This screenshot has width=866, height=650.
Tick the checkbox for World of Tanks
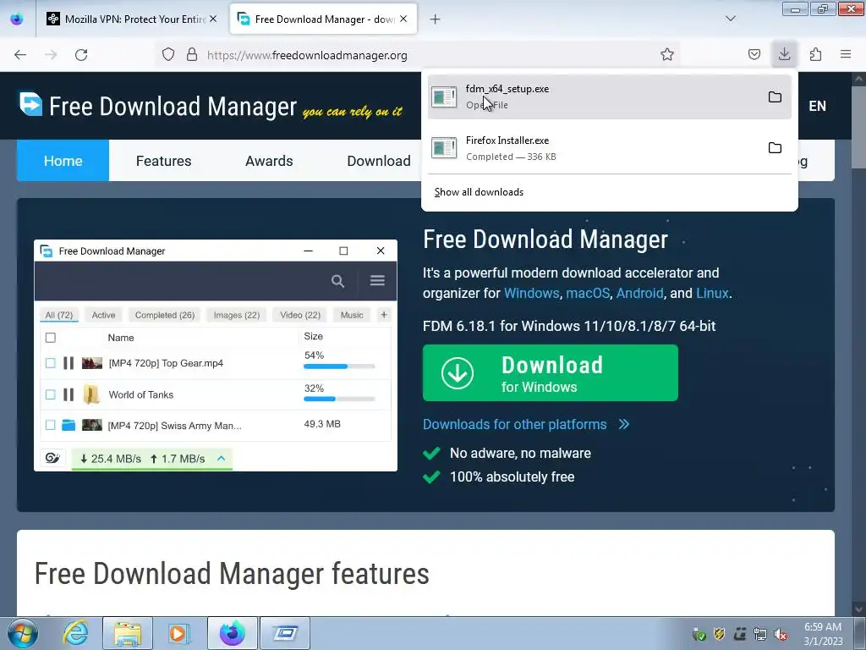pos(50,394)
